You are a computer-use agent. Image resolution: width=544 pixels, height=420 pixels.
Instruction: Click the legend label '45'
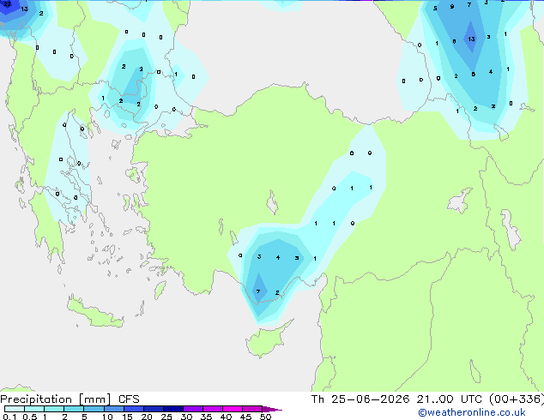point(245,417)
